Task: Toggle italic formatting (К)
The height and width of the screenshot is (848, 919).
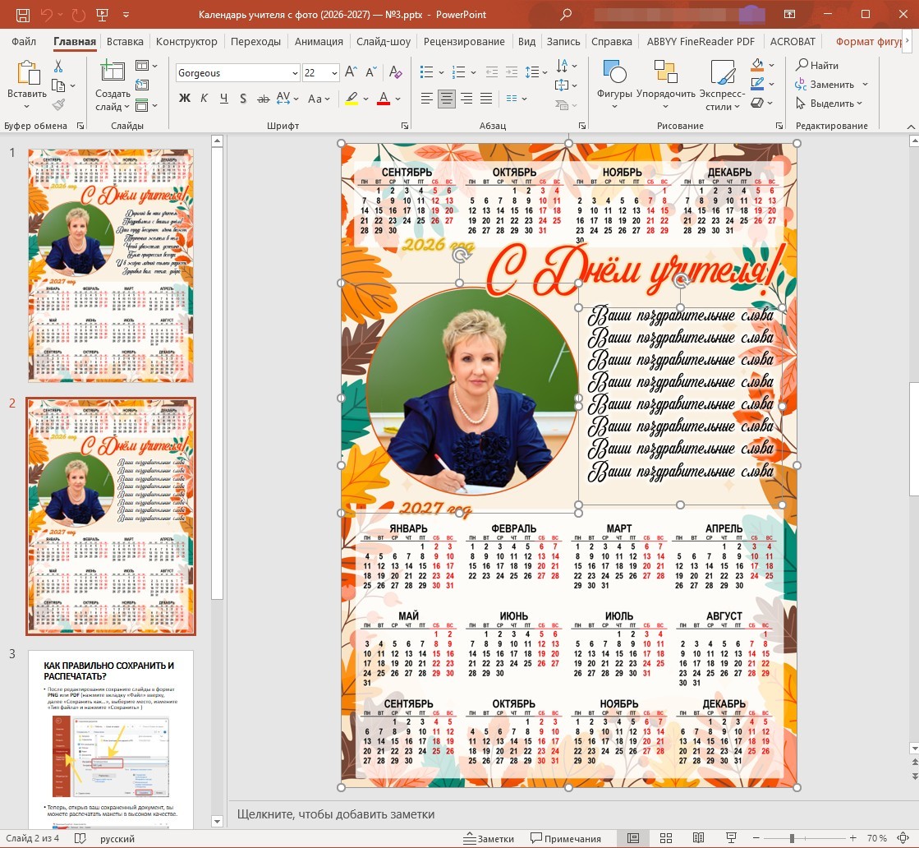Action: pyautogui.click(x=204, y=98)
